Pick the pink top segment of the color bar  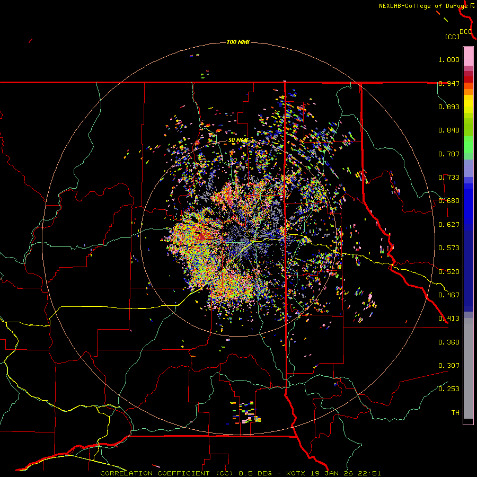click(x=468, y=56)
